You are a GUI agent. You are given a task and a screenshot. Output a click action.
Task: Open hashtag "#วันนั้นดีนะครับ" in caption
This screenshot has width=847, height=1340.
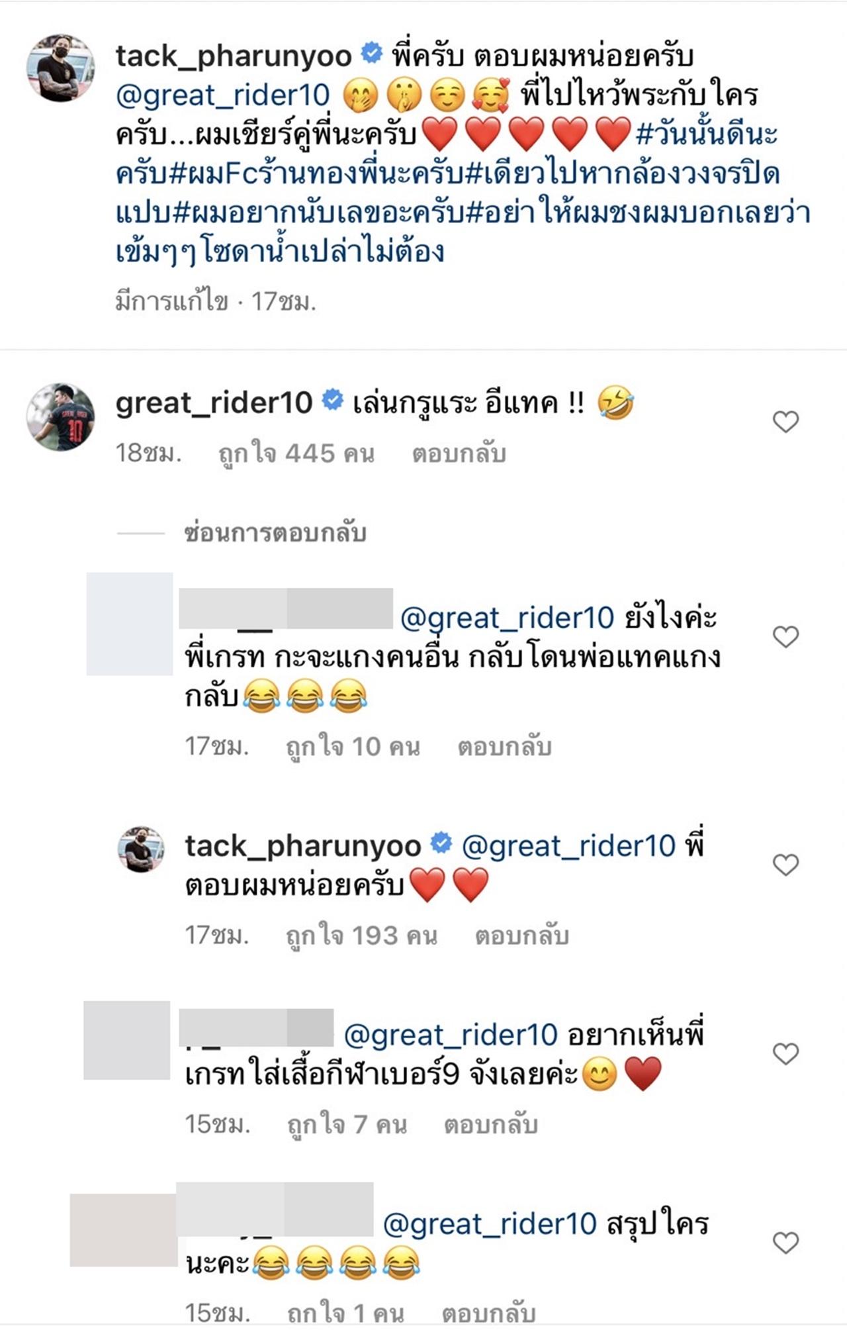[705, 136]
